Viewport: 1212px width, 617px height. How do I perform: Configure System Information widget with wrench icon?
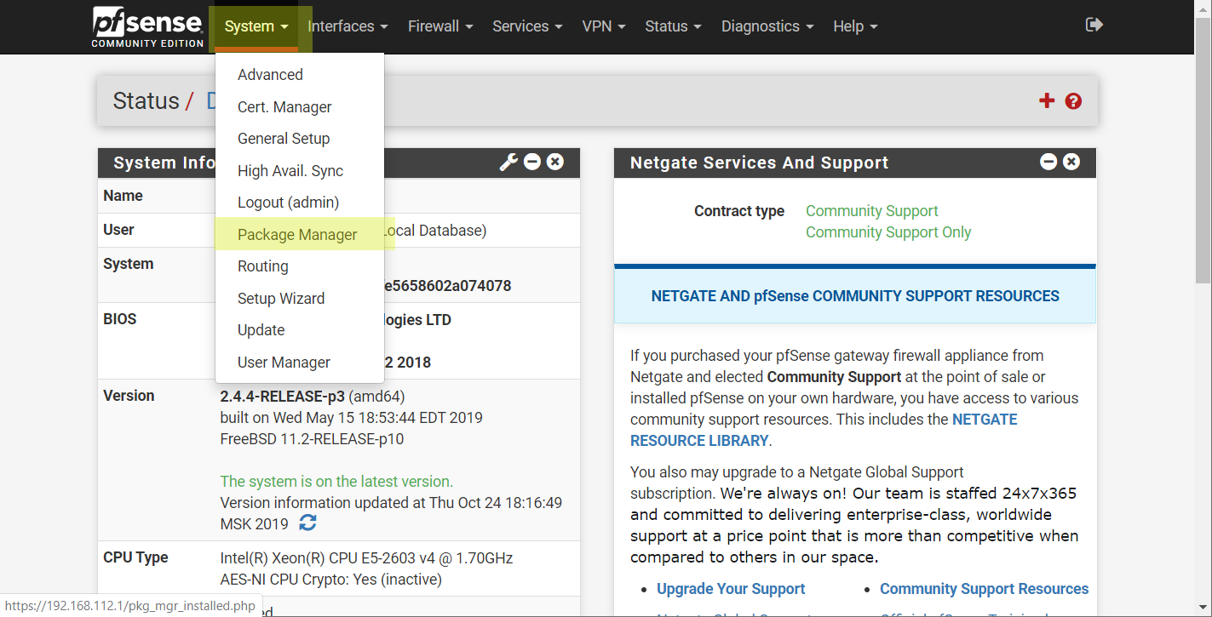[508, 162]
